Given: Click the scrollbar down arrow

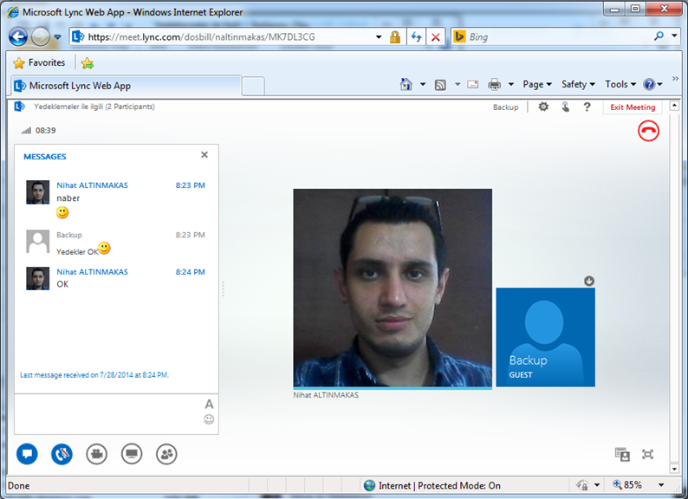Looking at the screenshot, I should click(x=674, y=470).
